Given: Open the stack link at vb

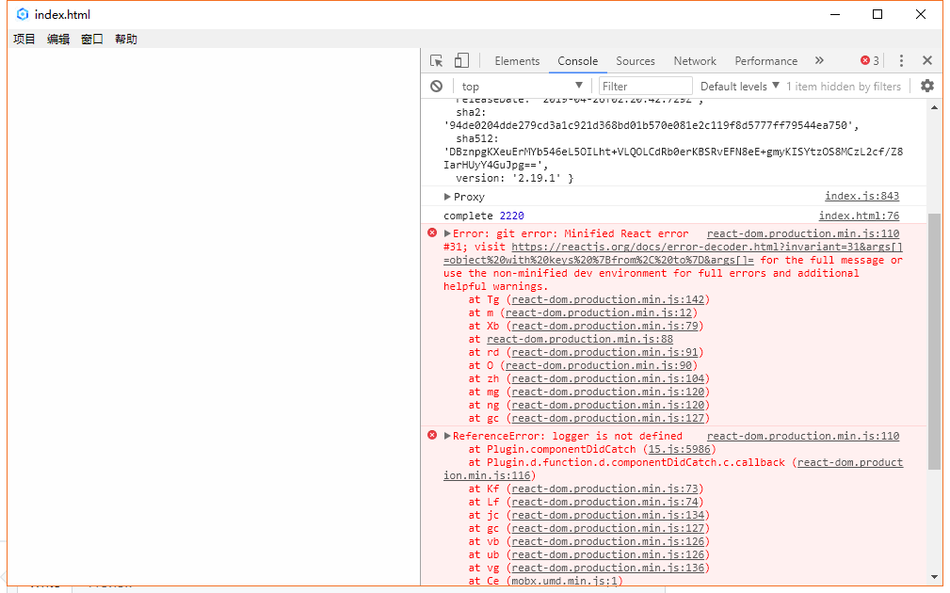Looking at the screenshot, I should pos(608,541).
